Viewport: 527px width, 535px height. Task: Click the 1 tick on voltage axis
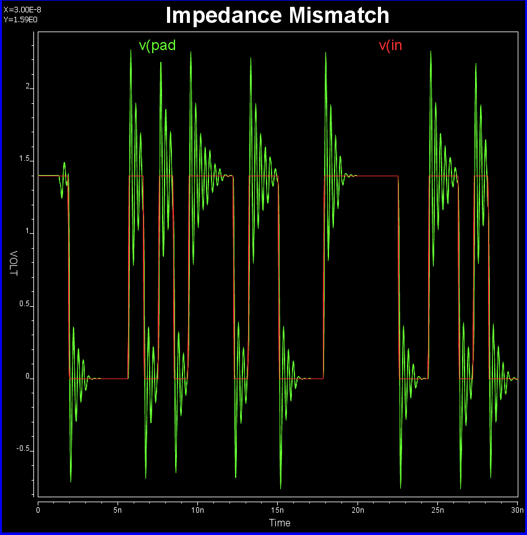[27, 231]
